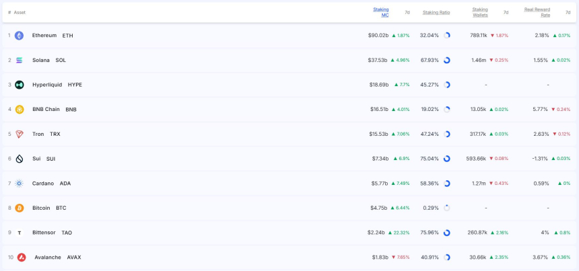Viewport: 579px width, 271px height.
Task: Click the Cardano logo icon
Action: click(x=20, y=184)
